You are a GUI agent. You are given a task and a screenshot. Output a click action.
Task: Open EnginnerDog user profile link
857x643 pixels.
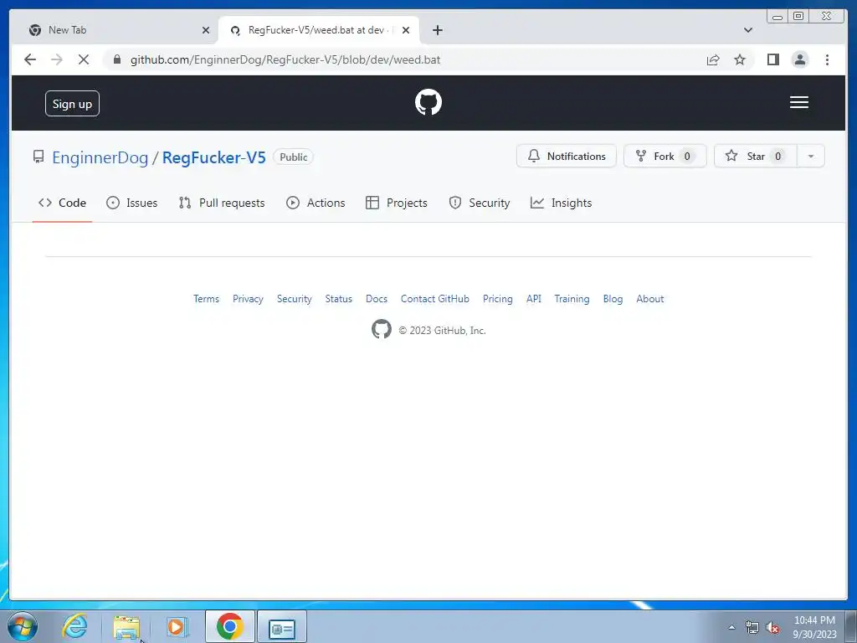tap(100, 157)
